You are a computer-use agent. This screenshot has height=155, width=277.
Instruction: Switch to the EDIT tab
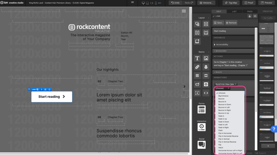(219, 11)
